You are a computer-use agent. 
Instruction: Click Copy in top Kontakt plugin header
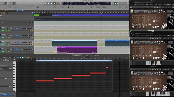tap(147, 5)
